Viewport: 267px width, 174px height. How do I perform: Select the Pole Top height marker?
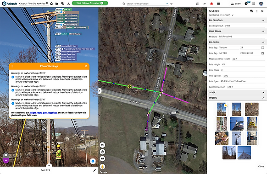point(64,10)
